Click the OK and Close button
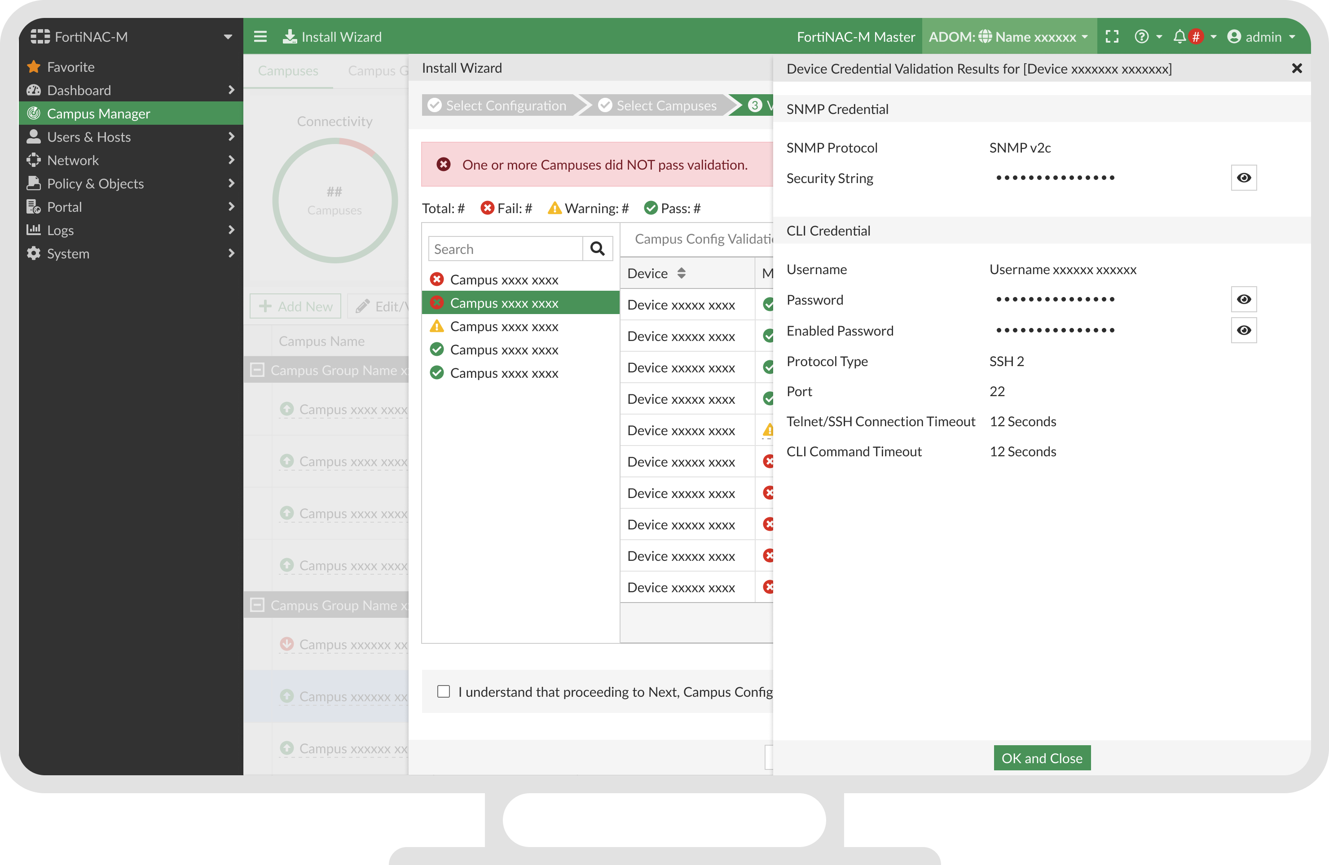The width and height of the screenshot is (1329, 865). coord(1042,758)
